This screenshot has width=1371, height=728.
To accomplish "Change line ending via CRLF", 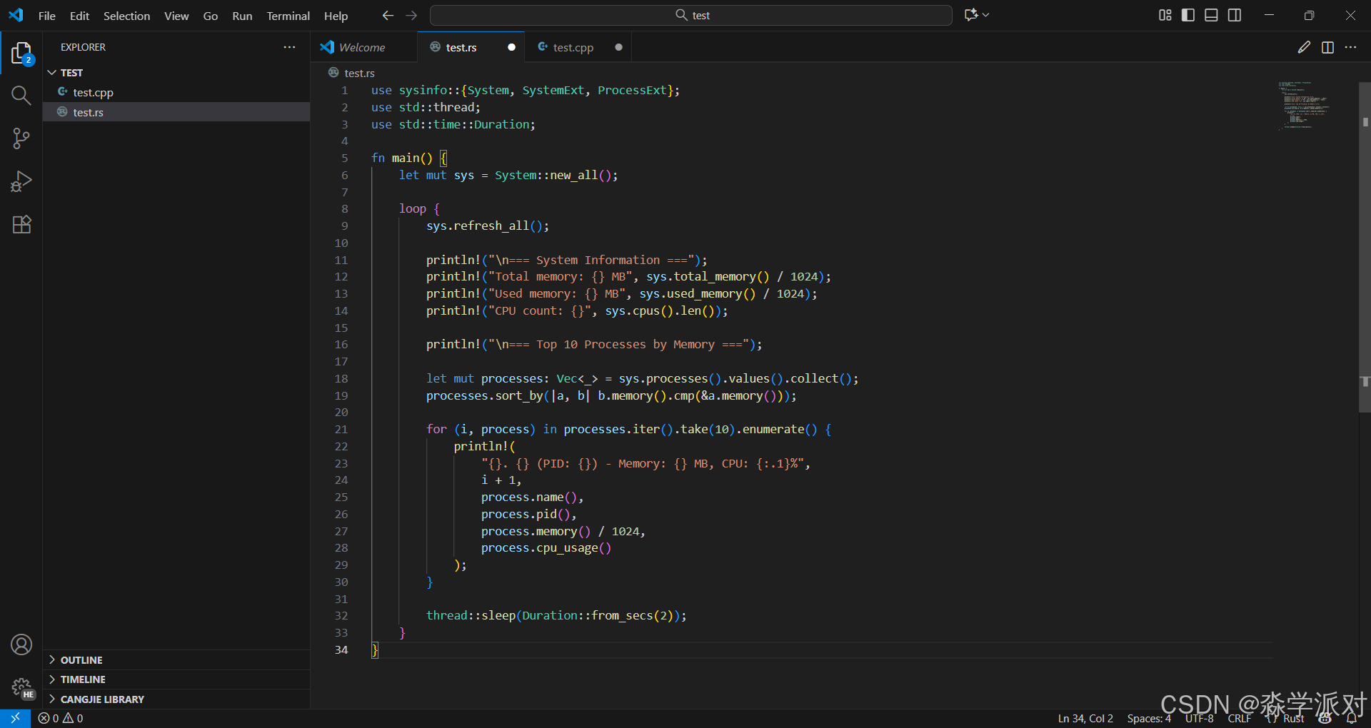I will tap(1240, 719).
